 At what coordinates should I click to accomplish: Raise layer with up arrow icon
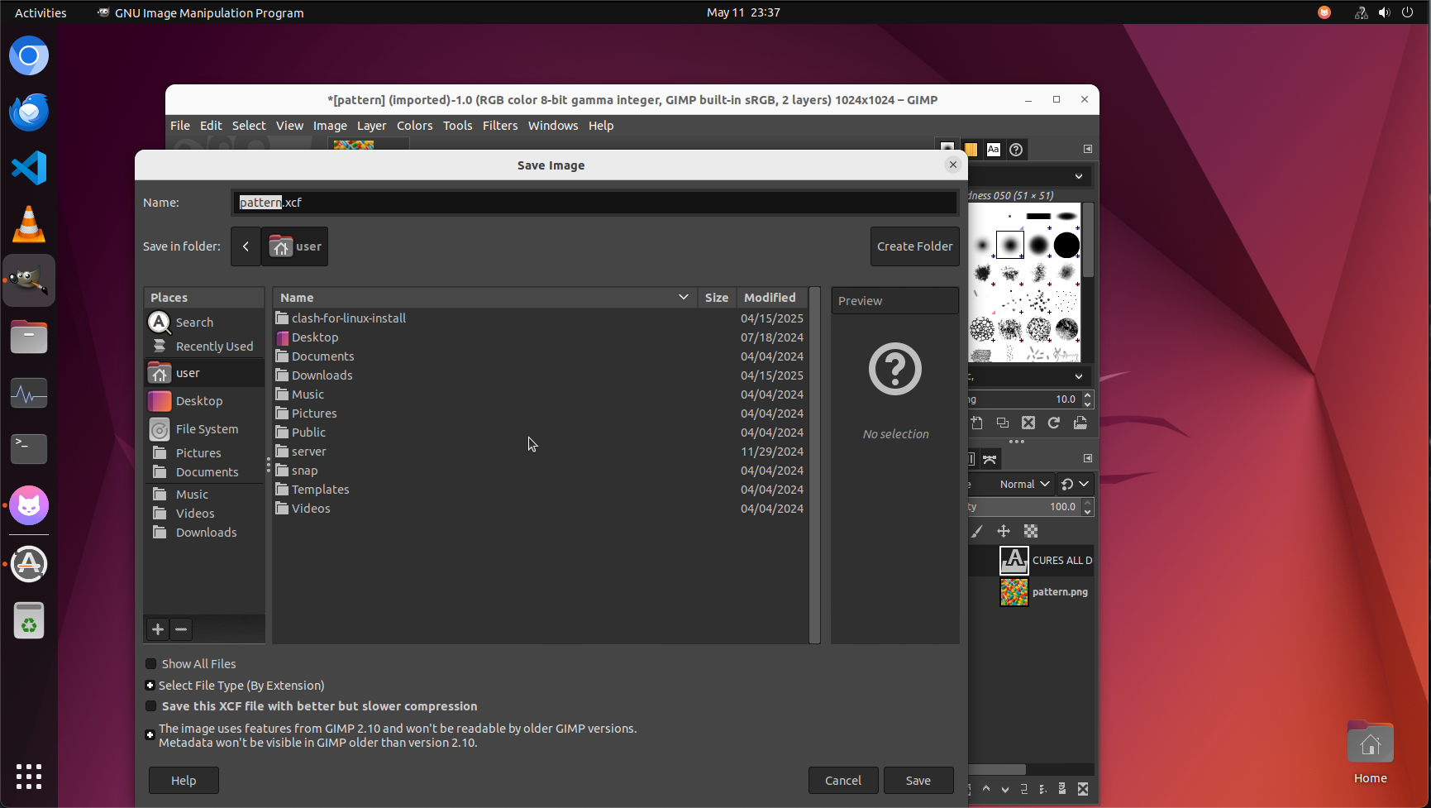(986, 789)
